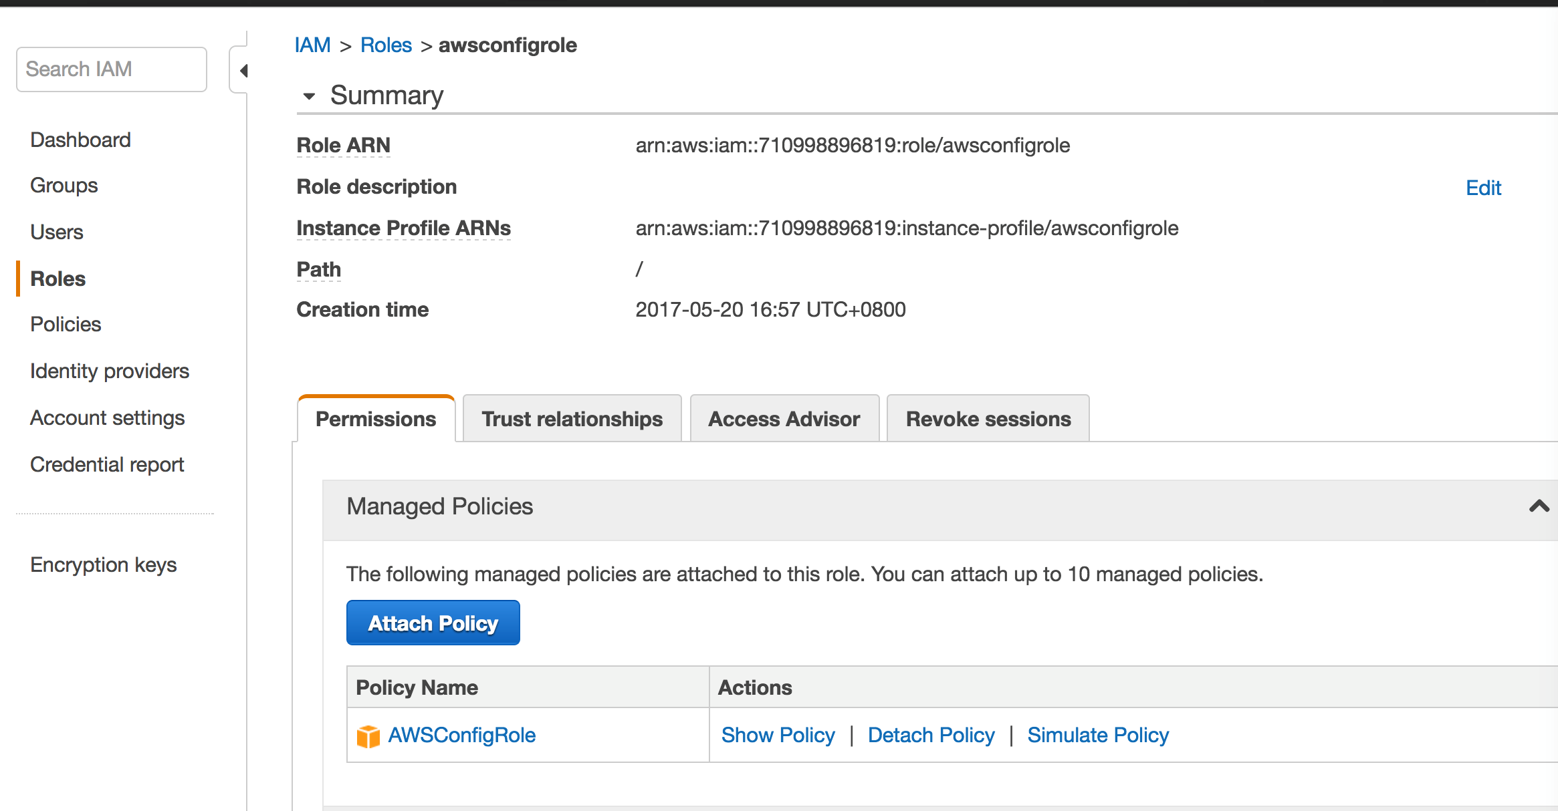Open the Access Advisor tab

pos(784,419)
